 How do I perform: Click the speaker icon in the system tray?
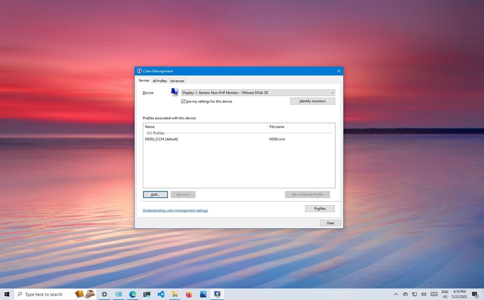[x=423, y=295]
